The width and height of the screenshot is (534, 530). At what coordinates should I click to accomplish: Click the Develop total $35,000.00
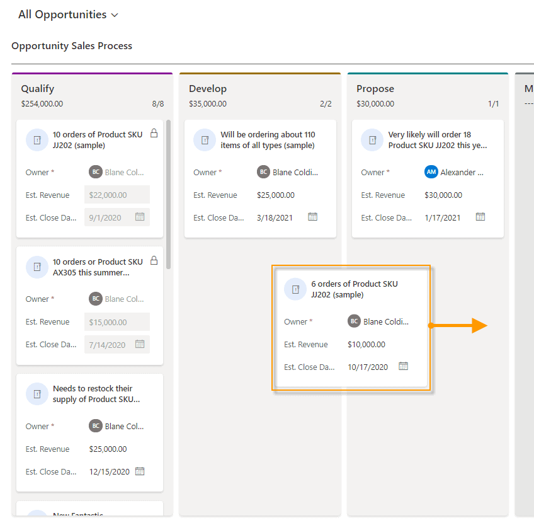(208, 103)
